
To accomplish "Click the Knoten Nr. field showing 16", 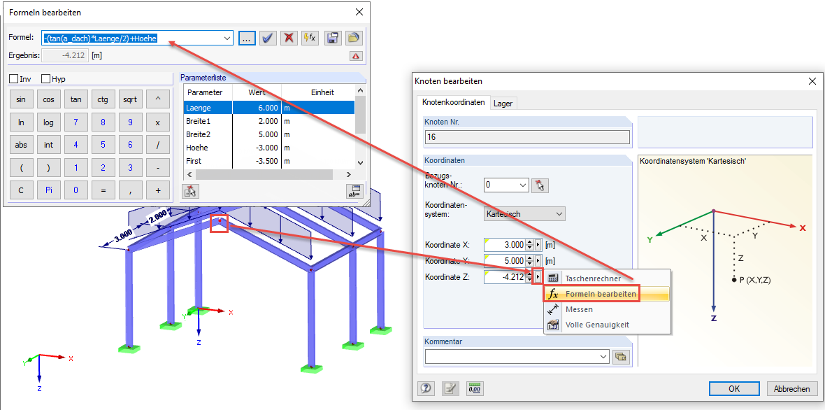I will [527, 137].
